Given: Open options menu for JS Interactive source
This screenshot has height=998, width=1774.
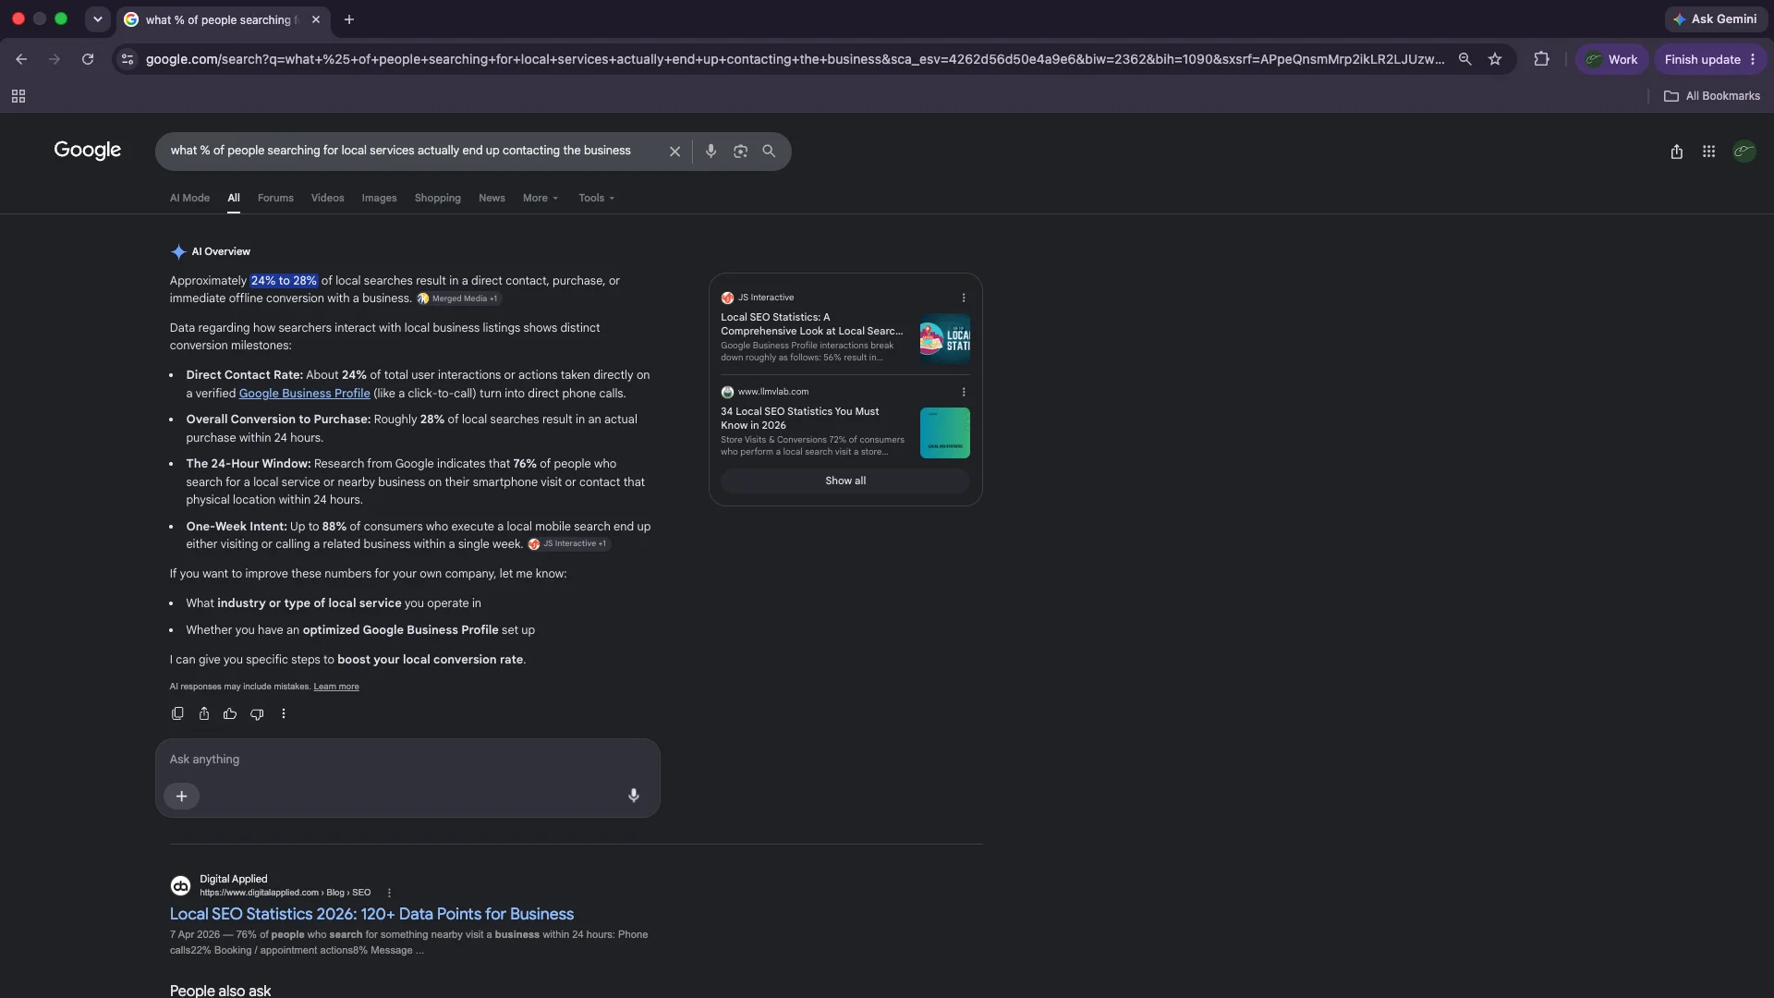Looking at the screenshot, I should (x=964, y=298).
